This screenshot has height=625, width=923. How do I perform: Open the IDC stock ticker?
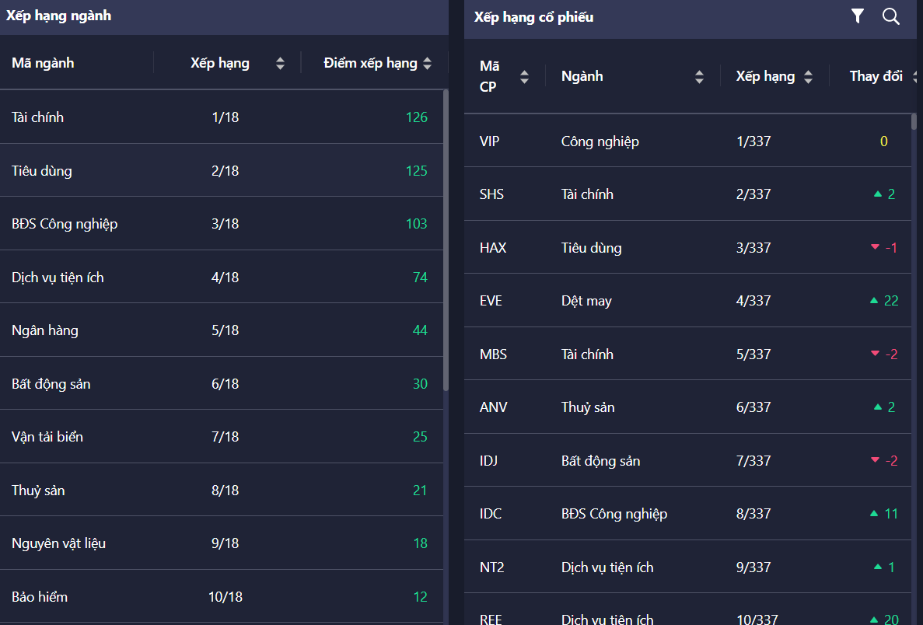click(491, 514)
